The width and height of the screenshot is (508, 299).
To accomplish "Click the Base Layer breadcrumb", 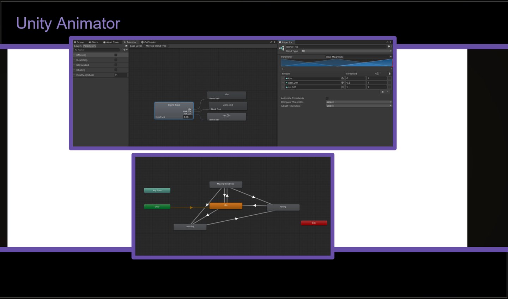I will click(x=136, y=46).
